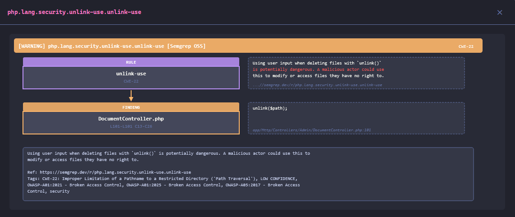Click the orange arrow between rule and finding
Screen dimensions: 515x217
(131, 96)
